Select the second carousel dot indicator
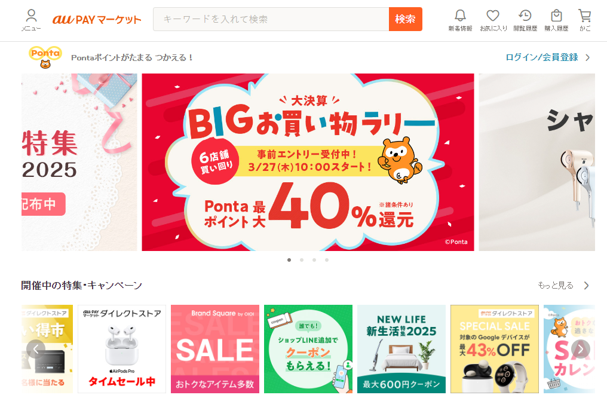 click(302, 260)
